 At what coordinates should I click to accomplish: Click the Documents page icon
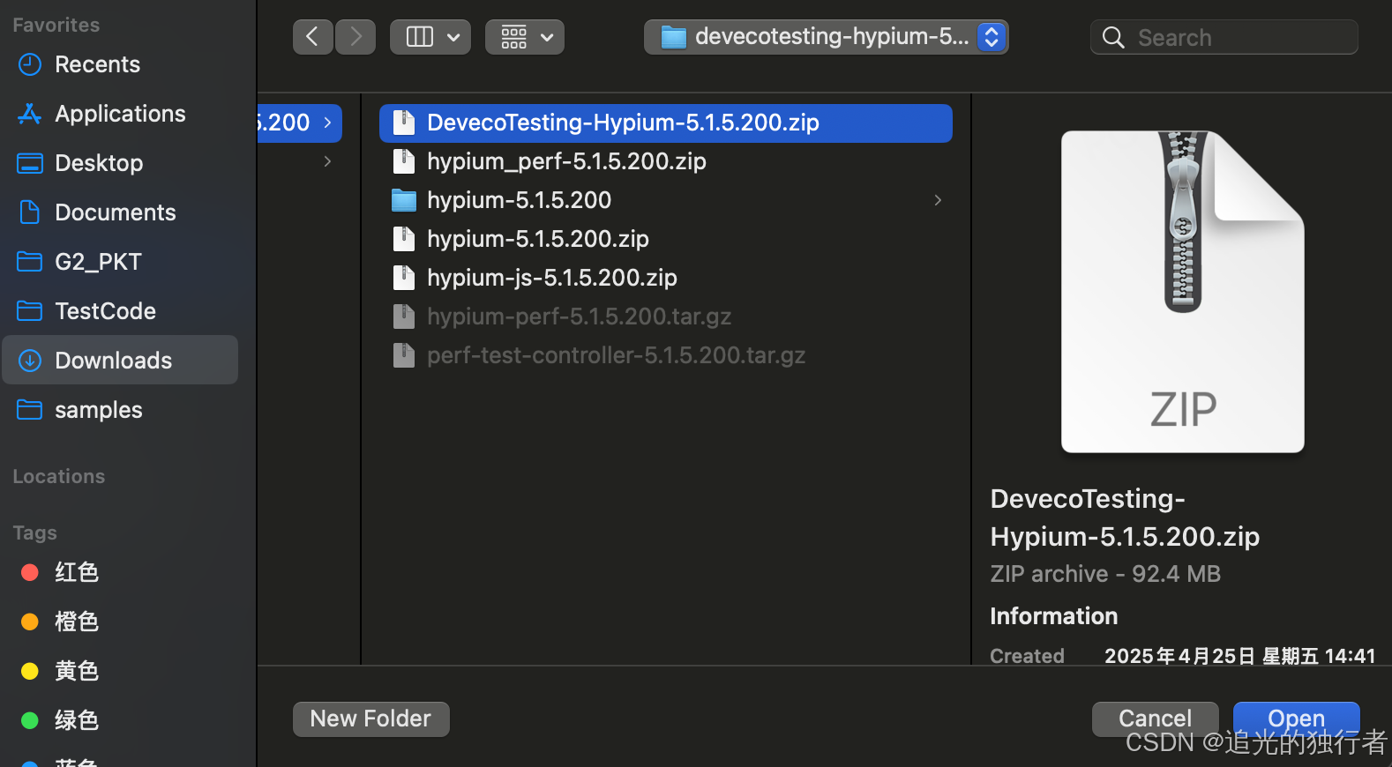click(30, 212)
